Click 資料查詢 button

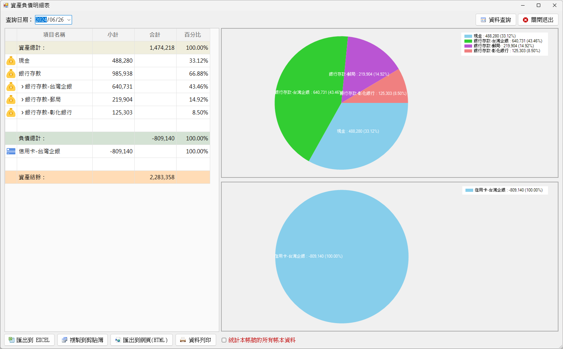(496, 20)
